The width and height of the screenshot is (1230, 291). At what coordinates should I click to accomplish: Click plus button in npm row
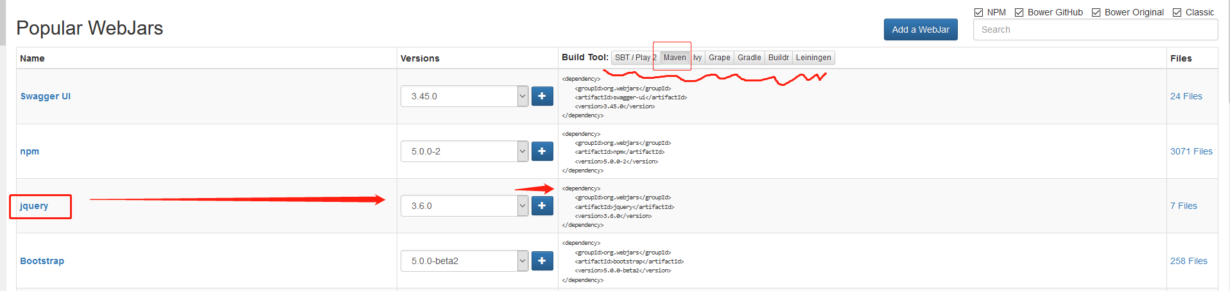point(542,151)
